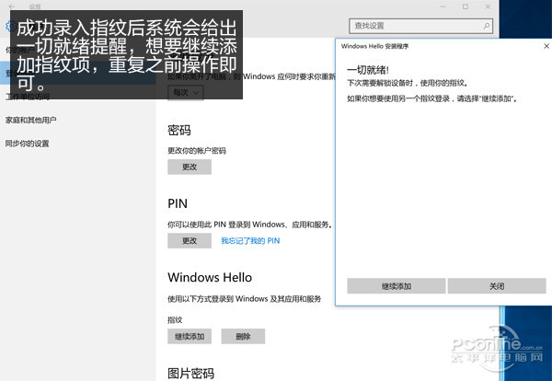This screenshot has height=381, width=552.
Task: Click the PIN section heading
Action: (178, 203)
